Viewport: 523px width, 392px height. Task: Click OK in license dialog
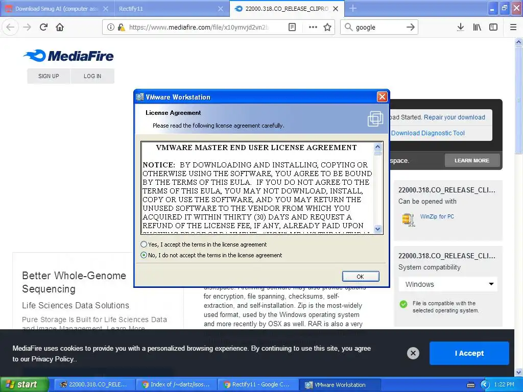[x=361, y=276]
